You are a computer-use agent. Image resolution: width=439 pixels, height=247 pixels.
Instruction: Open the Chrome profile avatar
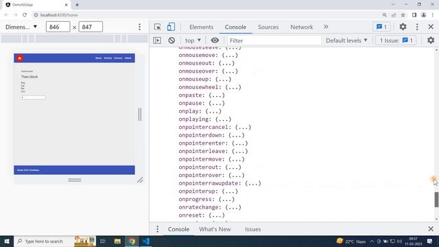(424, 15)
